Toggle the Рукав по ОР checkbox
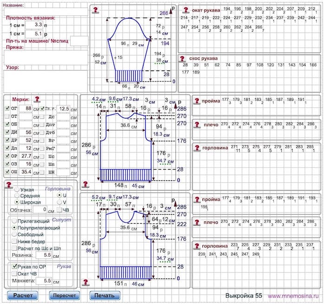Screen dimensions: 325x304 click(x=14, y=266)
